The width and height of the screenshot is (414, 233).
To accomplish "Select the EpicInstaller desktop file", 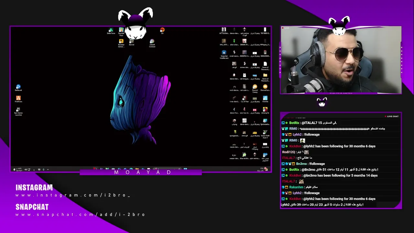I will click(265, 122).
